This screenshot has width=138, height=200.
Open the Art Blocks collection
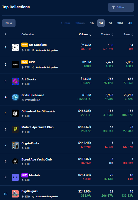[x=29, y=79]
